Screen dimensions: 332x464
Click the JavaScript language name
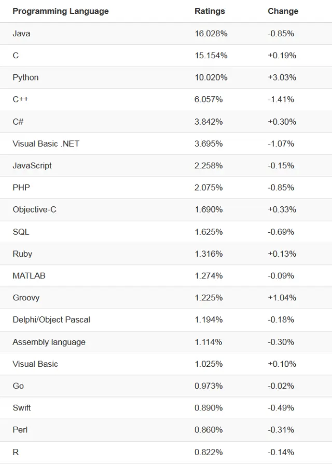[x=32, y=165]
